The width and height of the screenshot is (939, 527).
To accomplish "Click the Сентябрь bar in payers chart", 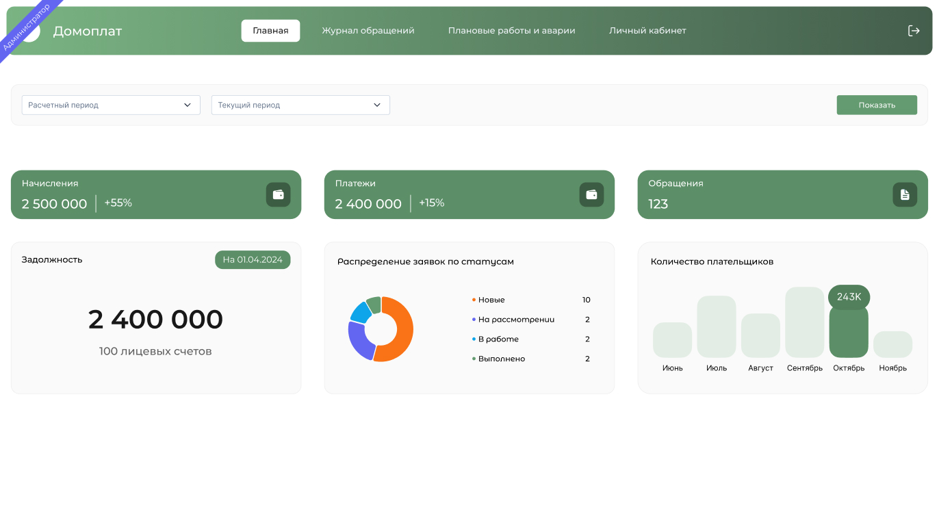I will click(x=805, y=322).
